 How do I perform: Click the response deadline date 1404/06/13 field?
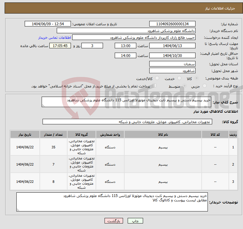point(172,46)
